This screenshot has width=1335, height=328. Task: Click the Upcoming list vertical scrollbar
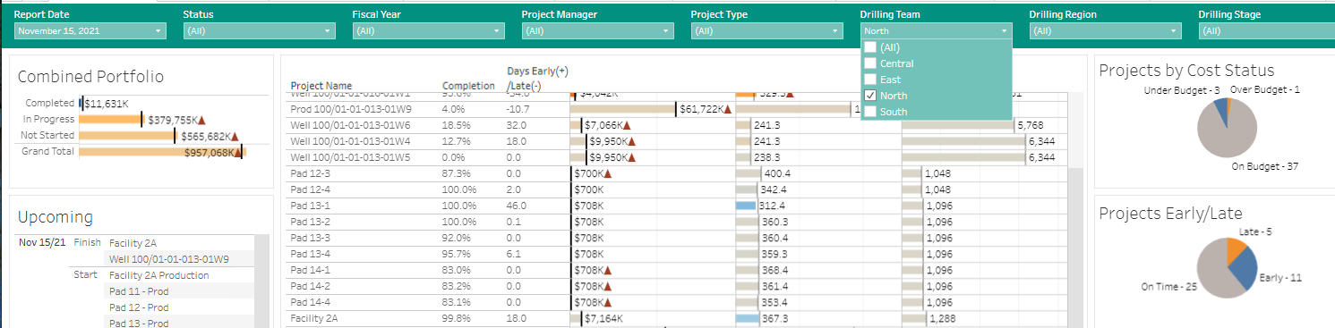[261, 281]
